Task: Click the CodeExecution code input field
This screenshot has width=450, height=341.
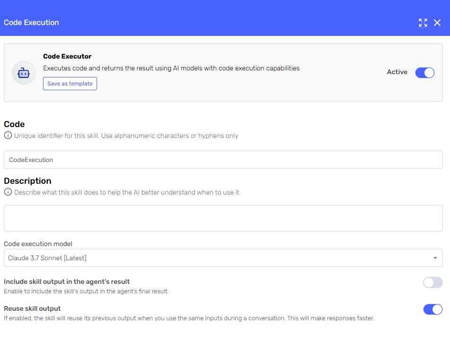Action: (x=223, y=160)
